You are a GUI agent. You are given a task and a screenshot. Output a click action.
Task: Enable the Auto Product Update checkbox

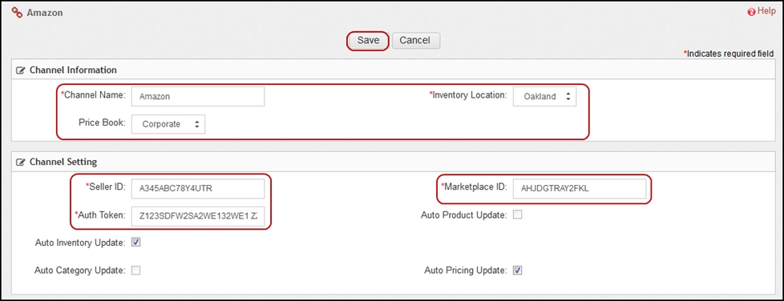pyautogui.click(x=518, y=215)
